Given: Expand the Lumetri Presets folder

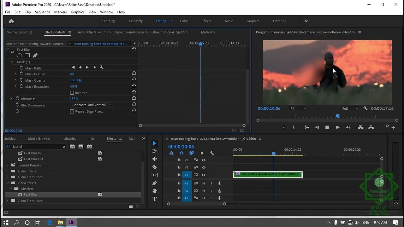Looking at the screenshot, I should tap(7, 165).
